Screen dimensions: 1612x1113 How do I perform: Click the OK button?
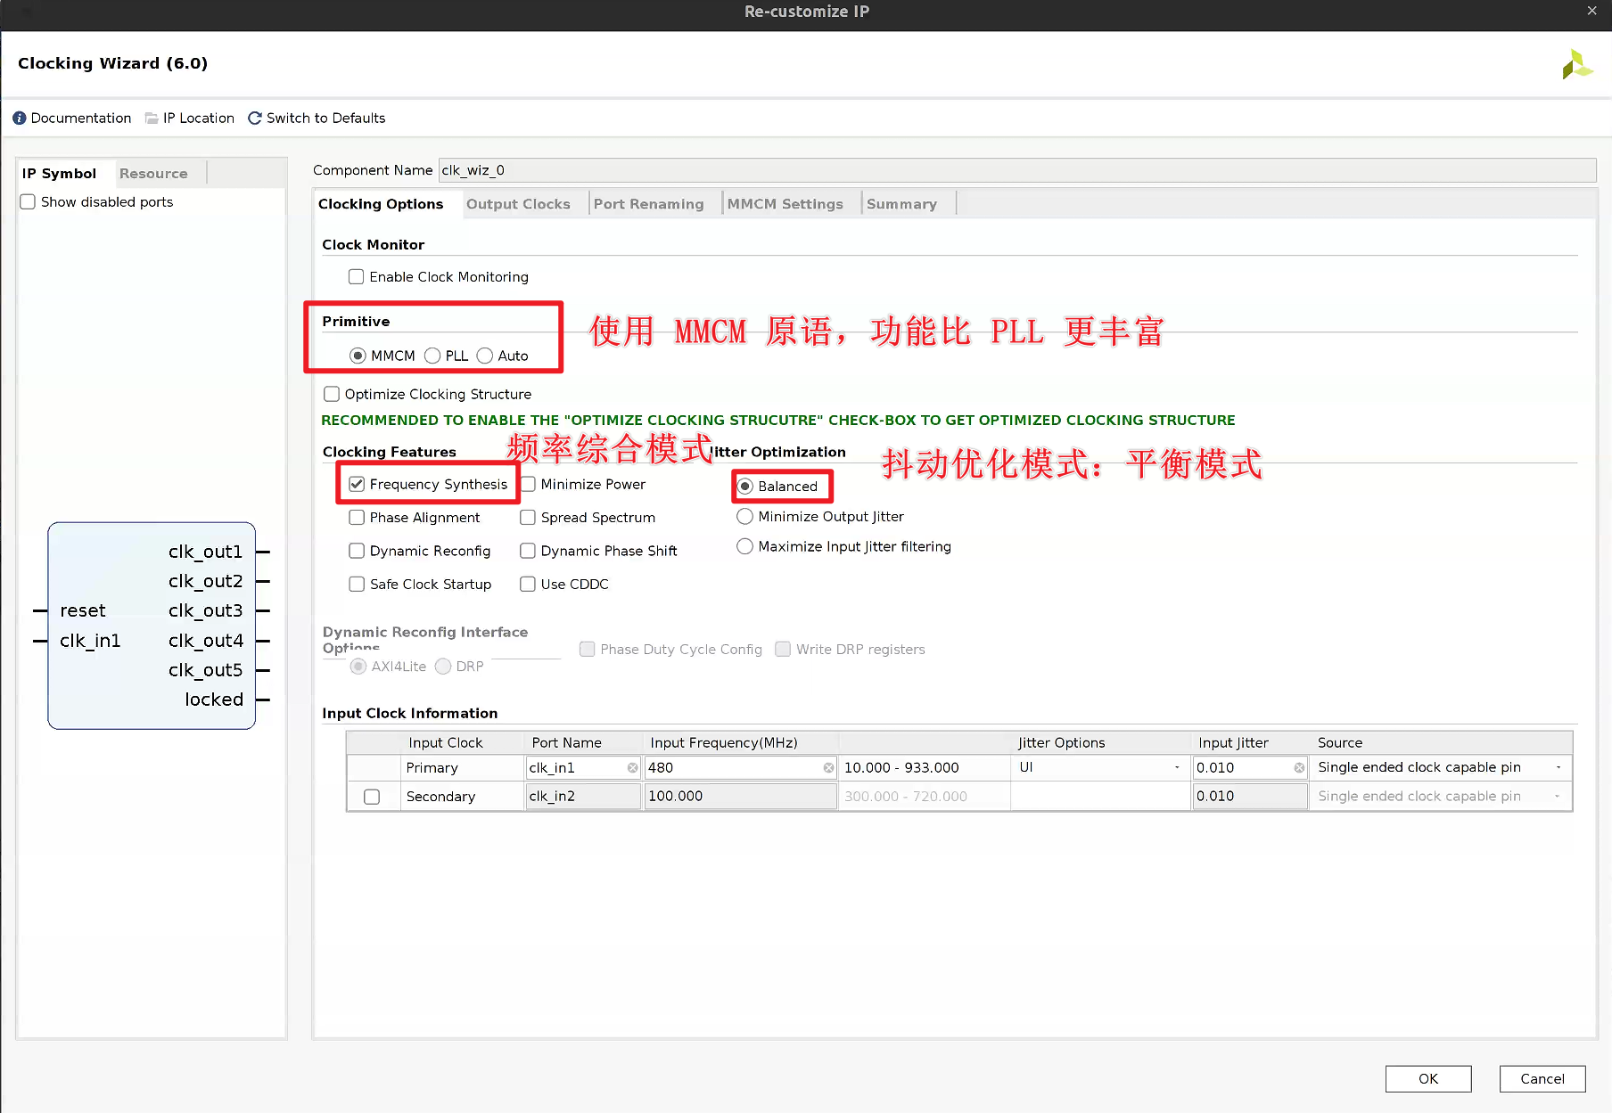pos(1427,1078)
